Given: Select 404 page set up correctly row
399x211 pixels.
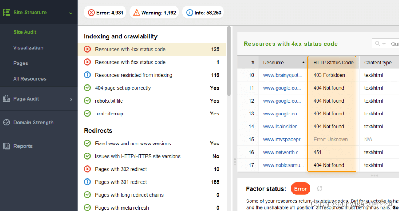Looking at the screenshot, I should (x=152, y=88).
